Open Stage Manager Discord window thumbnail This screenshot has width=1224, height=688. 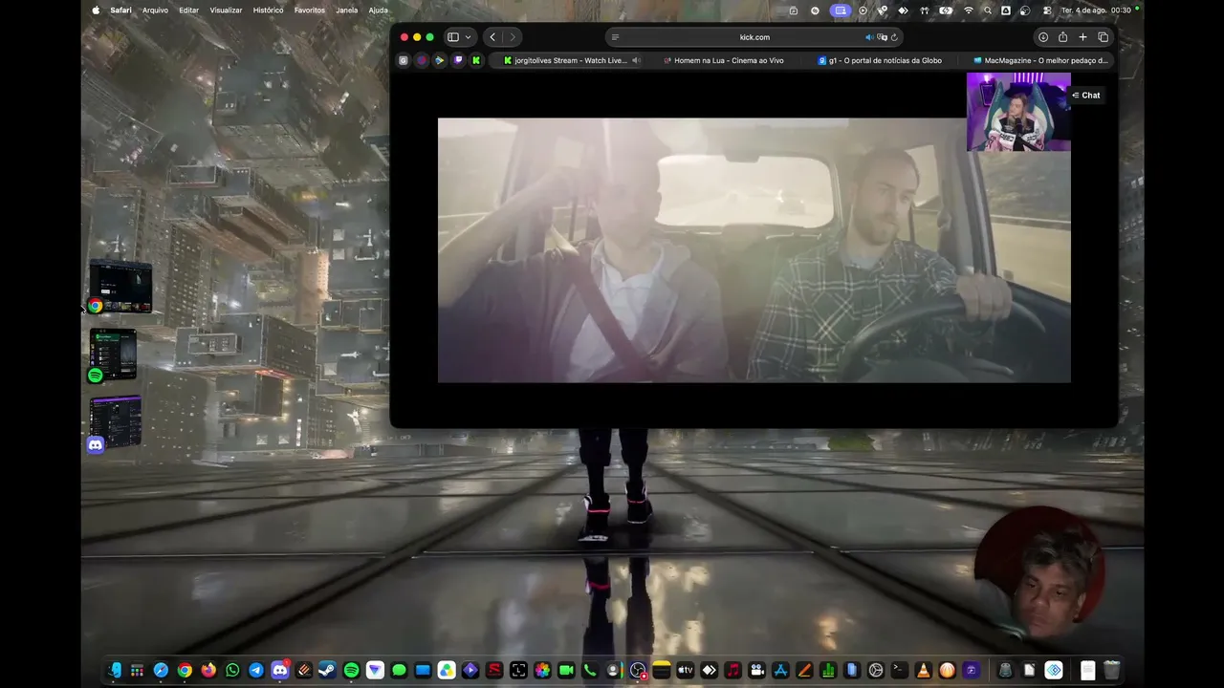pos(116,423)
